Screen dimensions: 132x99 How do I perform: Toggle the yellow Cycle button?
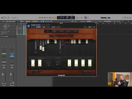(55, 18)
